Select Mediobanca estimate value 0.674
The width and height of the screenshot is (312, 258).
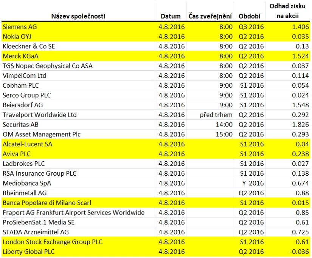300,183
